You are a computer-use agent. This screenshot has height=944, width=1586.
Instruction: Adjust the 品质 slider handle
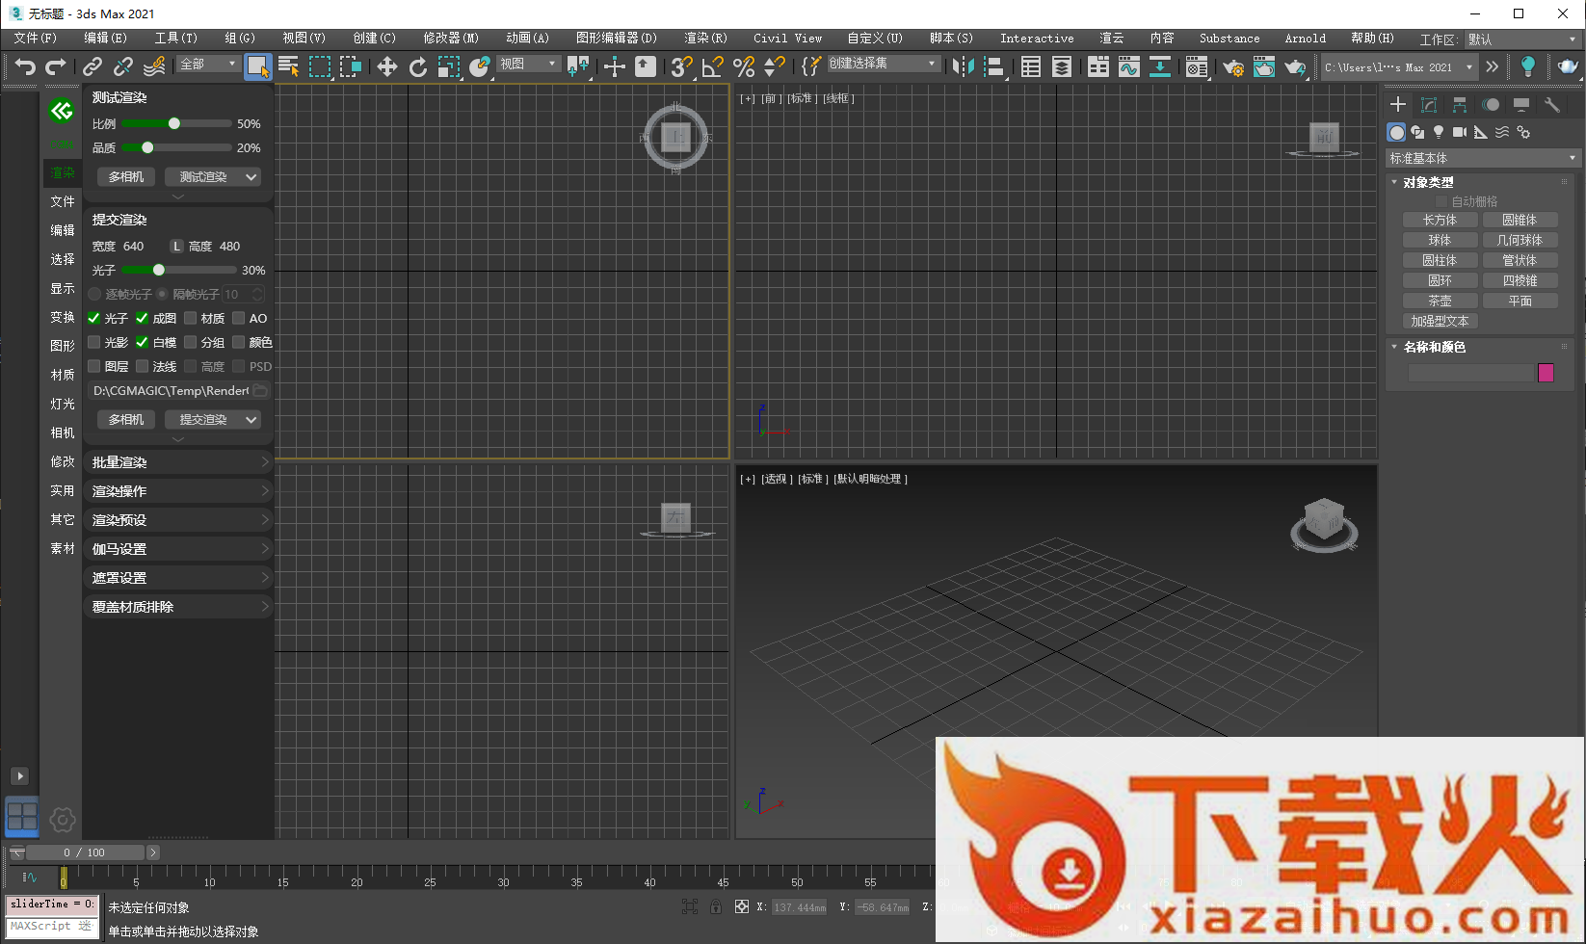point(147,147)
